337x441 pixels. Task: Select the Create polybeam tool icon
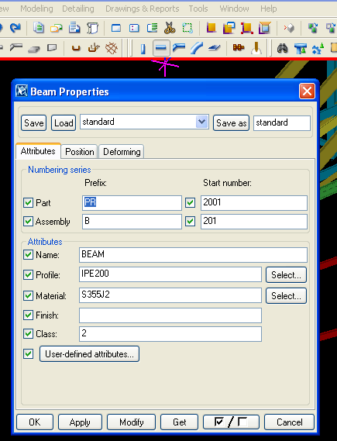[x=179, y=48]
